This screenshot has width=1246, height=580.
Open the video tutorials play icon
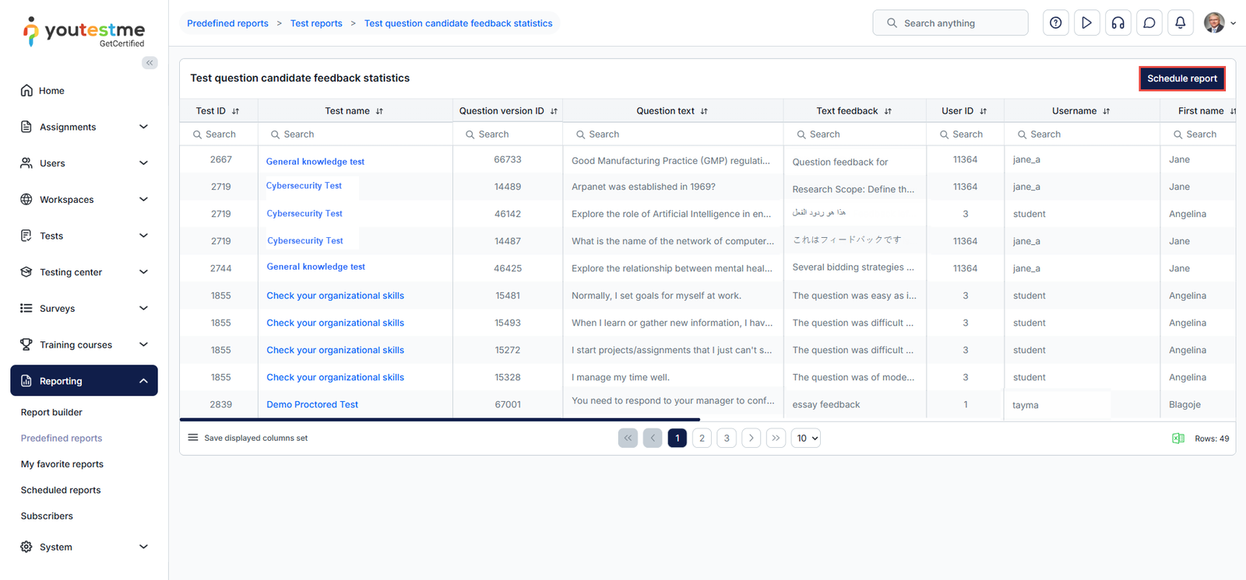point(1086,23)
